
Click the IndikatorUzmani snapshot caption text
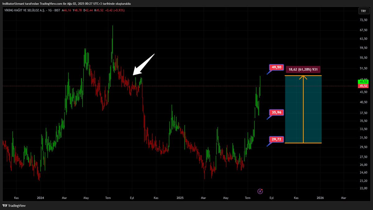67,3
